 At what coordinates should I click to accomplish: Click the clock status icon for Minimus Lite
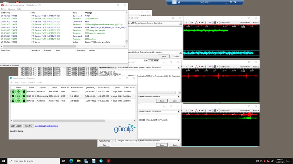18,96
